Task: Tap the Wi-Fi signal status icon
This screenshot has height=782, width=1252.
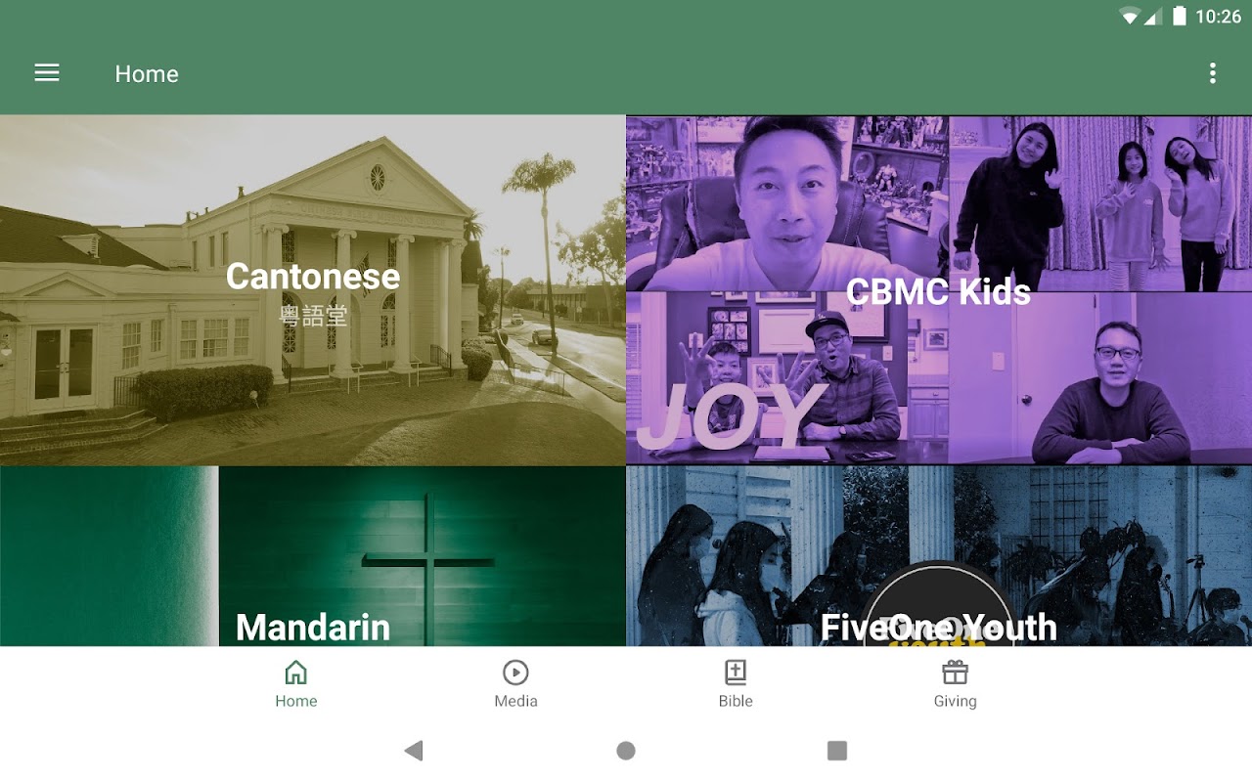Action: pyautogui.click(x=1131, y=16)
